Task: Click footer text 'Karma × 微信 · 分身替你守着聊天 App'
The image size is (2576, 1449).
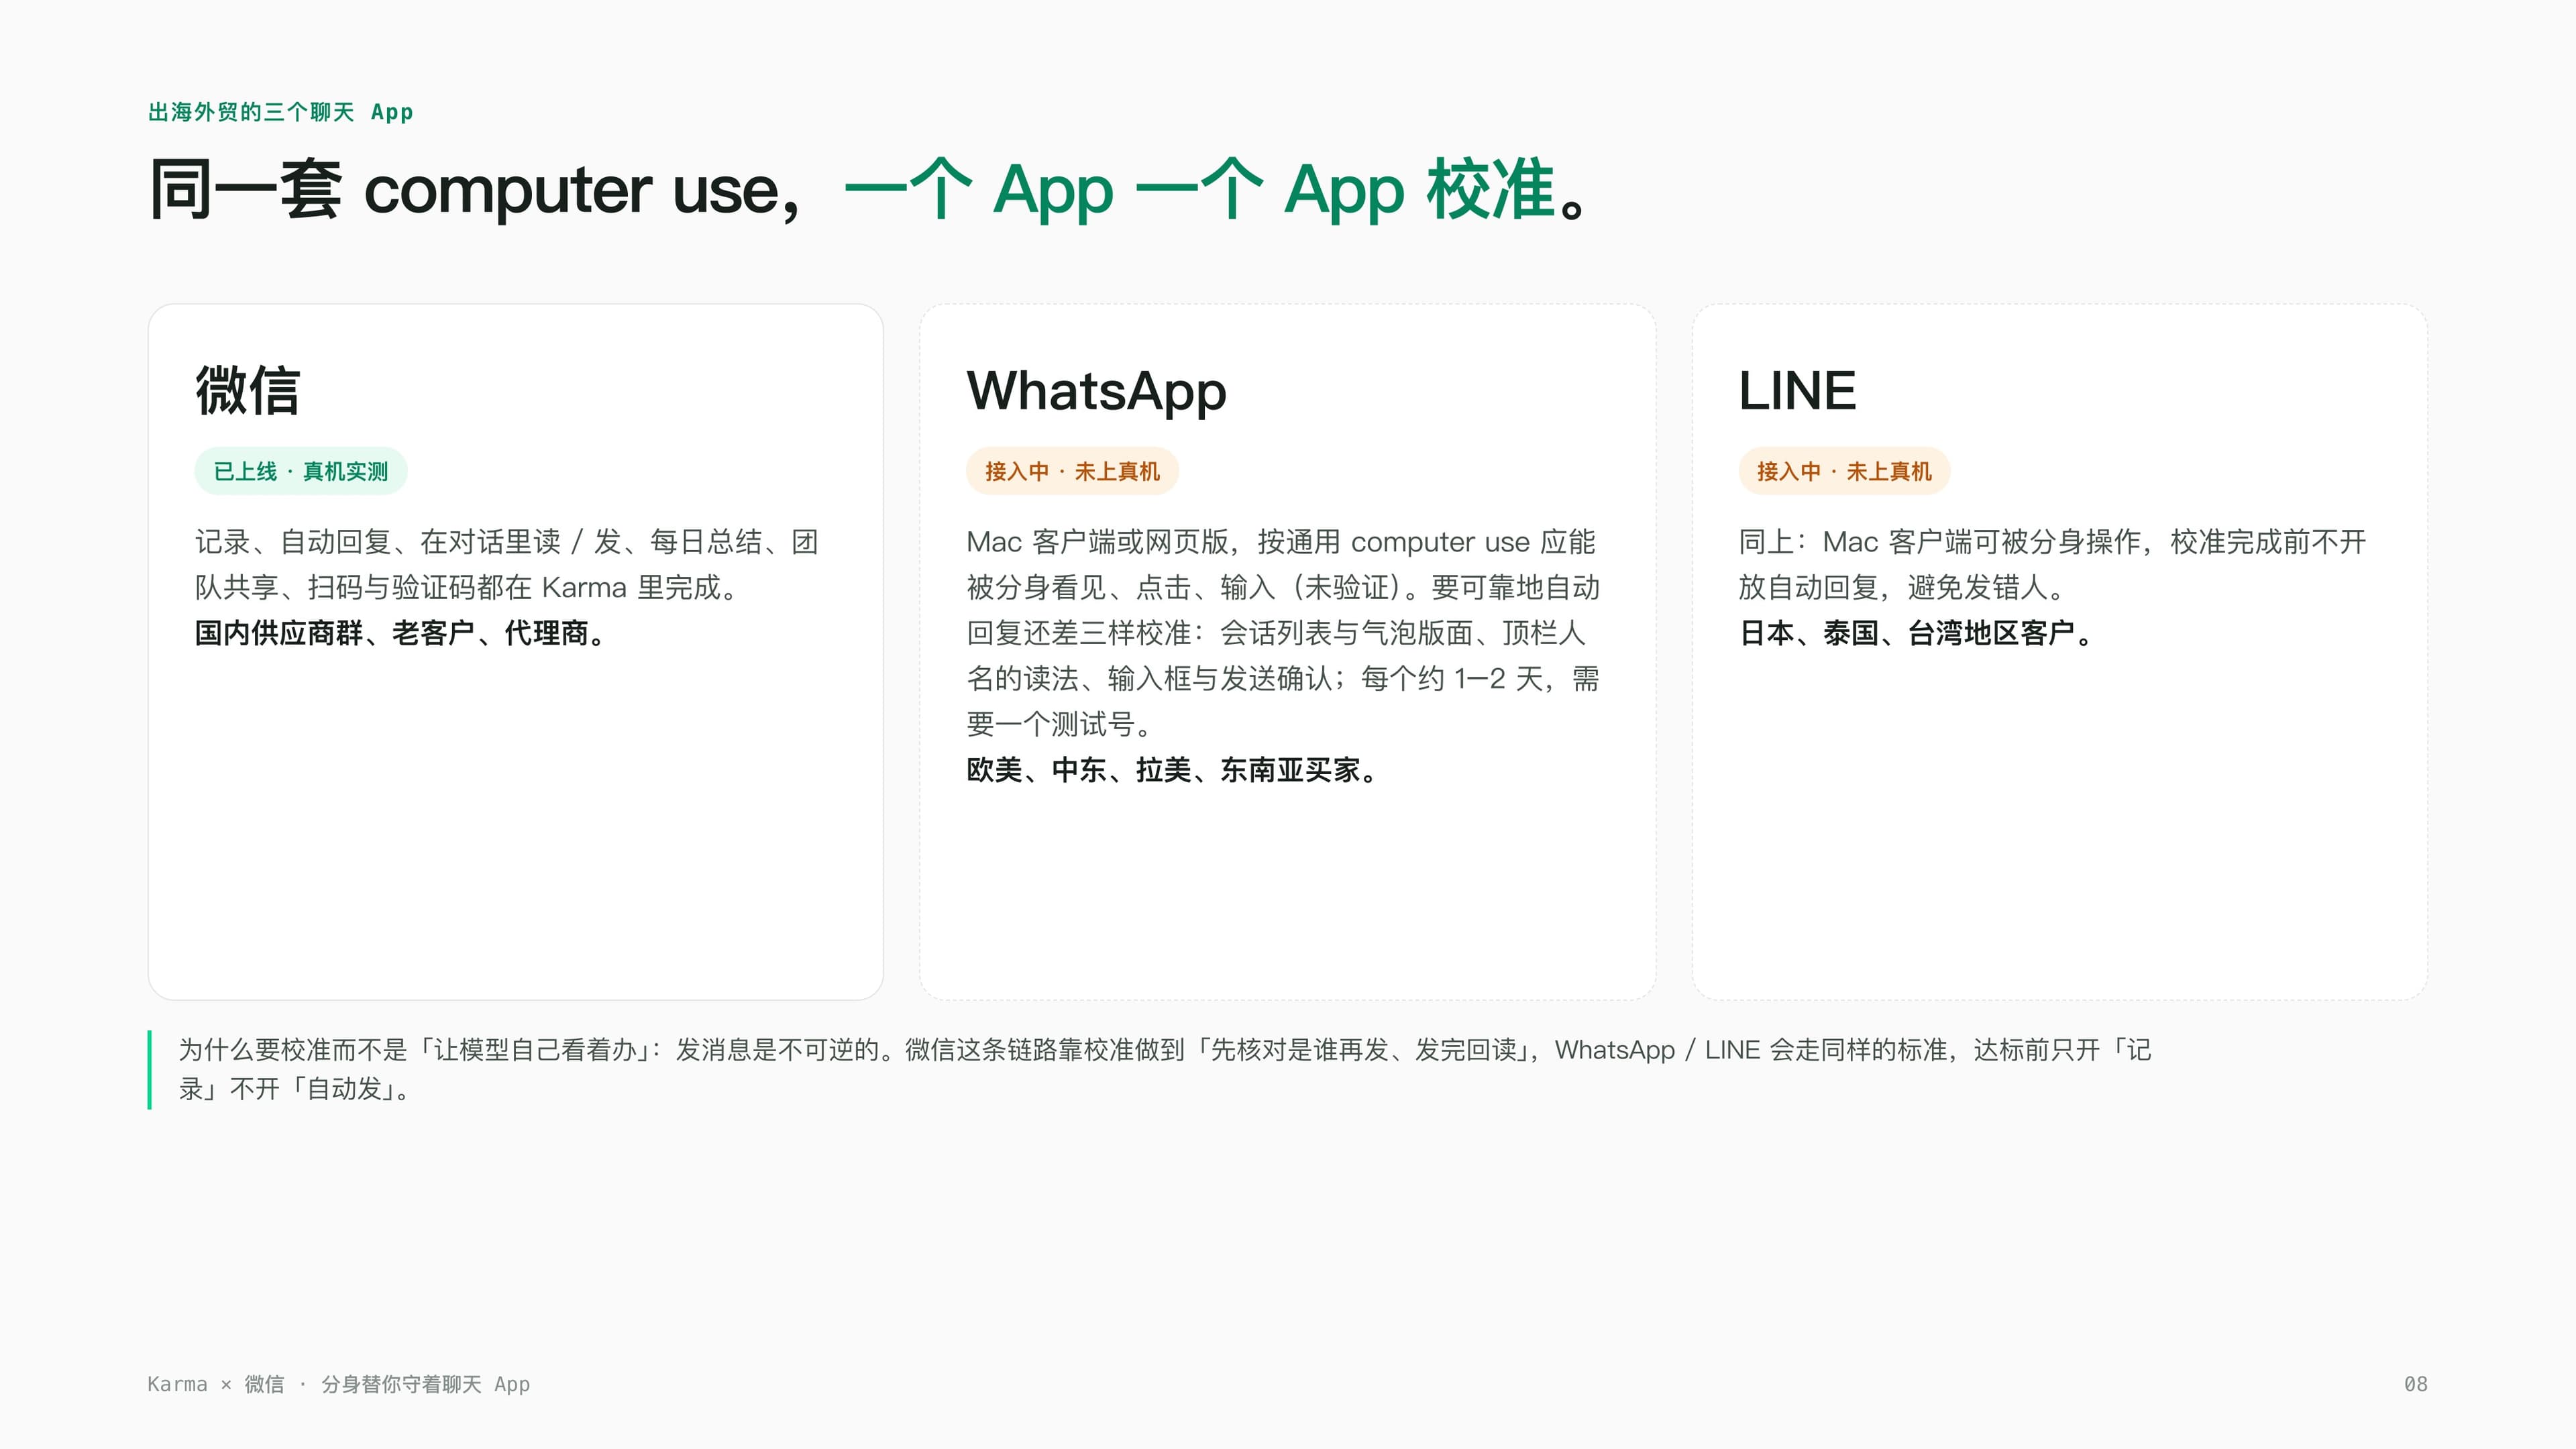Action: click(339, 1384)
